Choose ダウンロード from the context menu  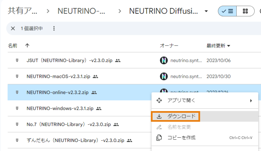(x=205, y=116)
